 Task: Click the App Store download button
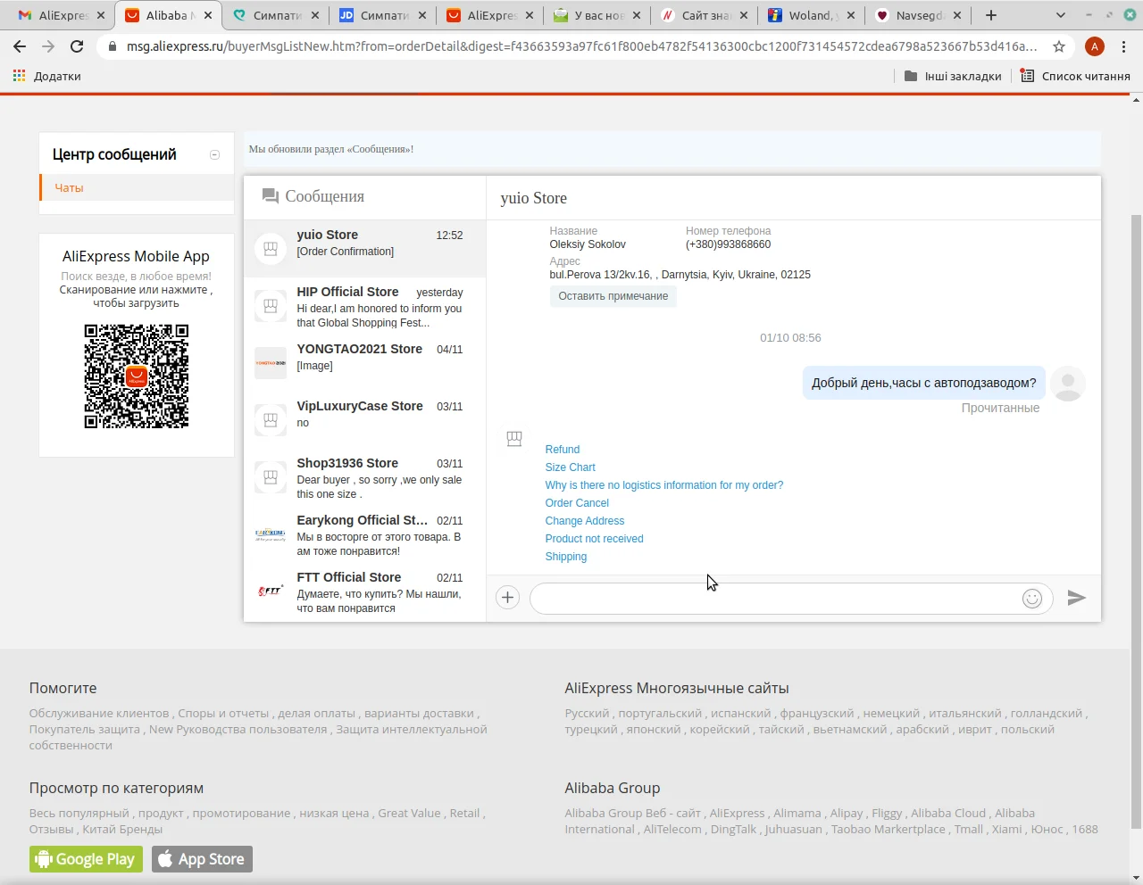pyautogui.click(x=202, y=859)
